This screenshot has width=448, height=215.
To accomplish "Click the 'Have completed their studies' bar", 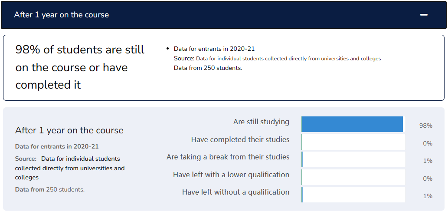I will (353, 142).
